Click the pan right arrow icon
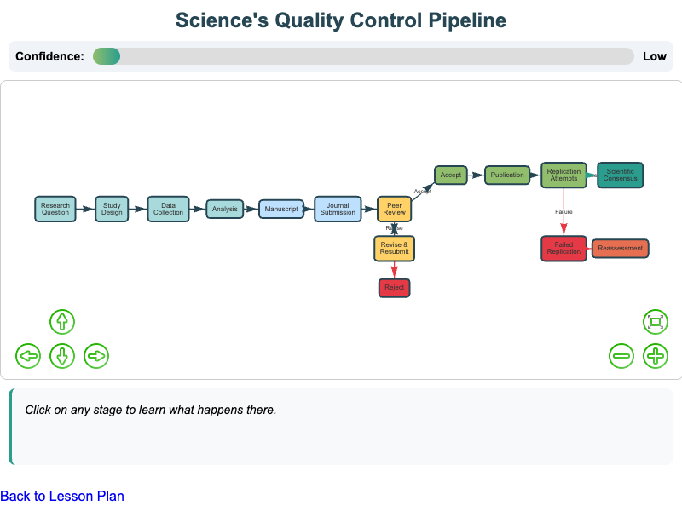 96,356
